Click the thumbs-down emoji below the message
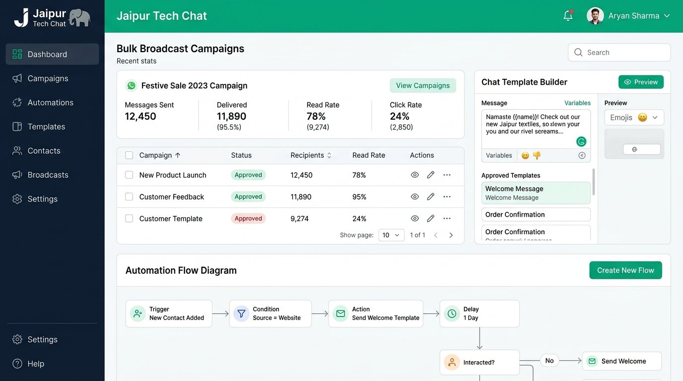The height and width of the screenshot is (381, 683). click(x=537, y=156)
